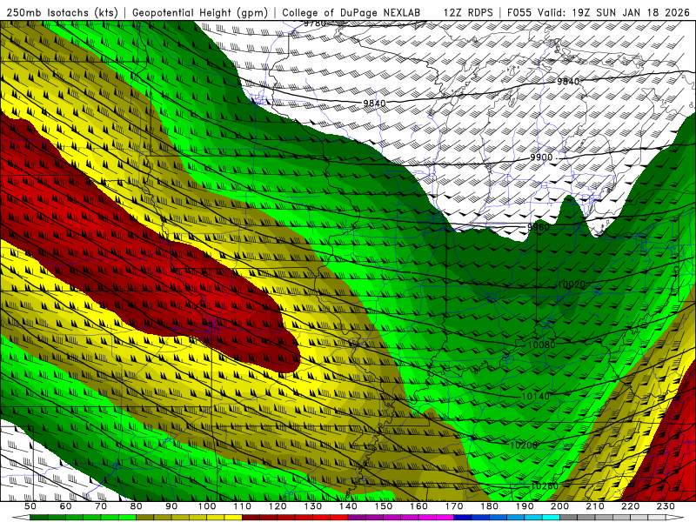This screenshot has width=696, height=522.
Task: Select the 150 value on the color scale
Action: pyautogui.click(x=384, y=506)
